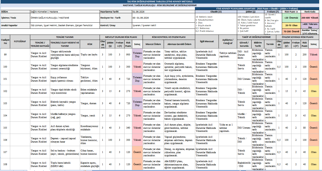
Task: Select the '<20 Önemsiz' green color code cell
Action: click(292, 18)
